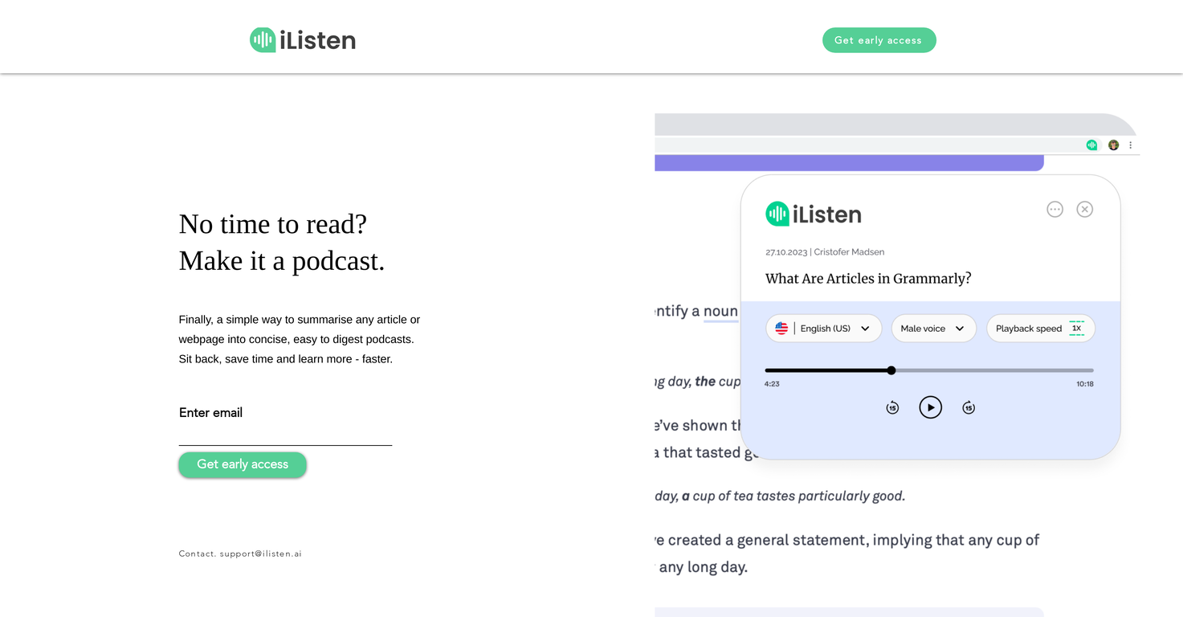Focus the Enter email input field
Image resolution: width=1183 pixels, height=617 pixels.
click(285, 434)
